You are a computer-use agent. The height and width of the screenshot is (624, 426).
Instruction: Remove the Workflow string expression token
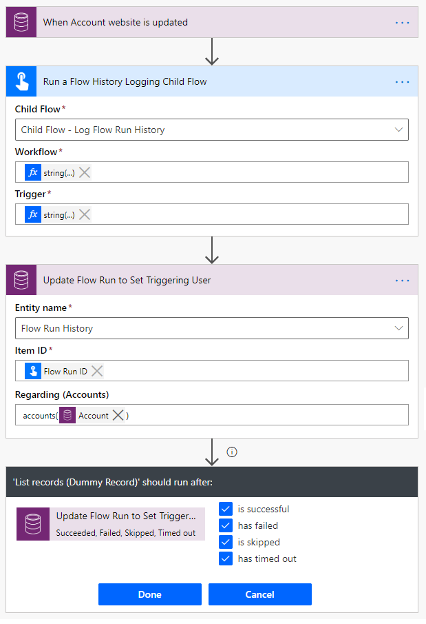tap(85, 172)
